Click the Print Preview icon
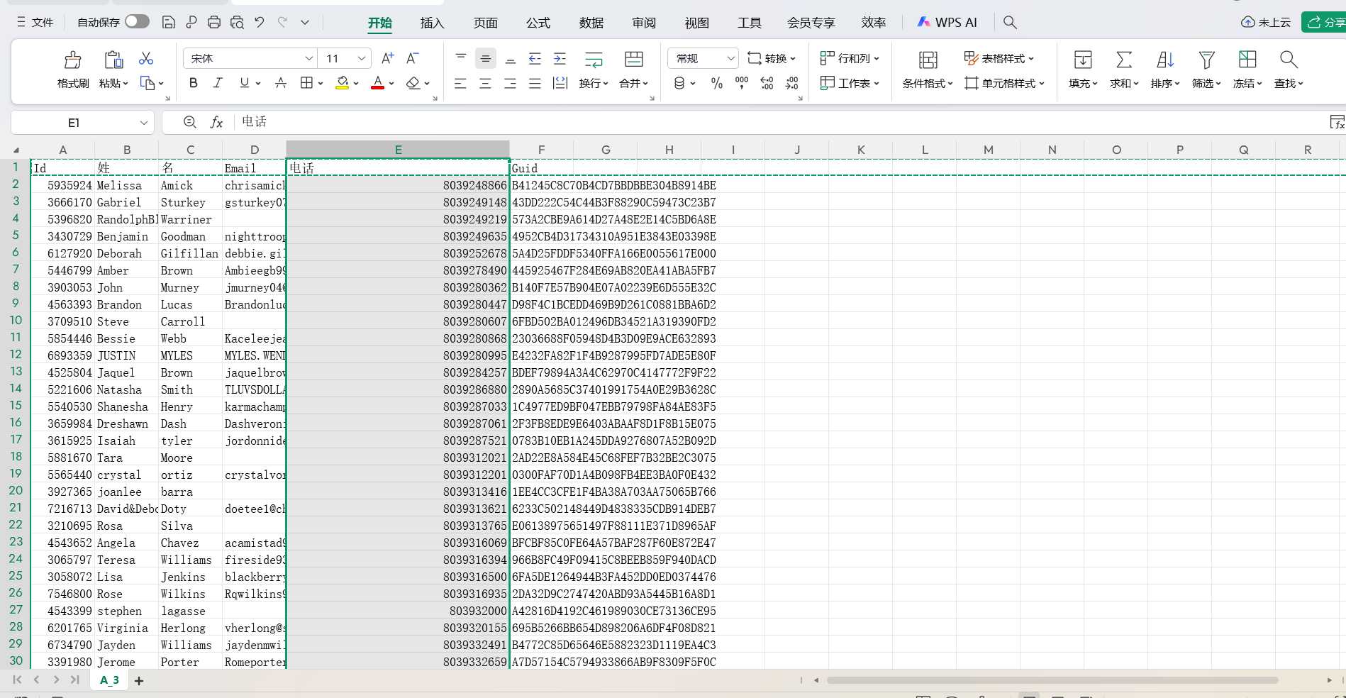 237,23
